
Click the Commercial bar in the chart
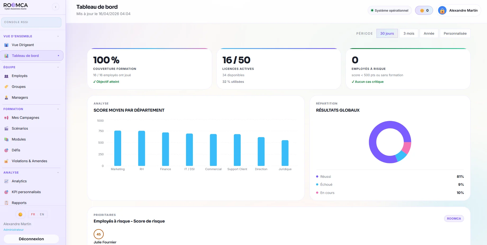click(213, 150)
